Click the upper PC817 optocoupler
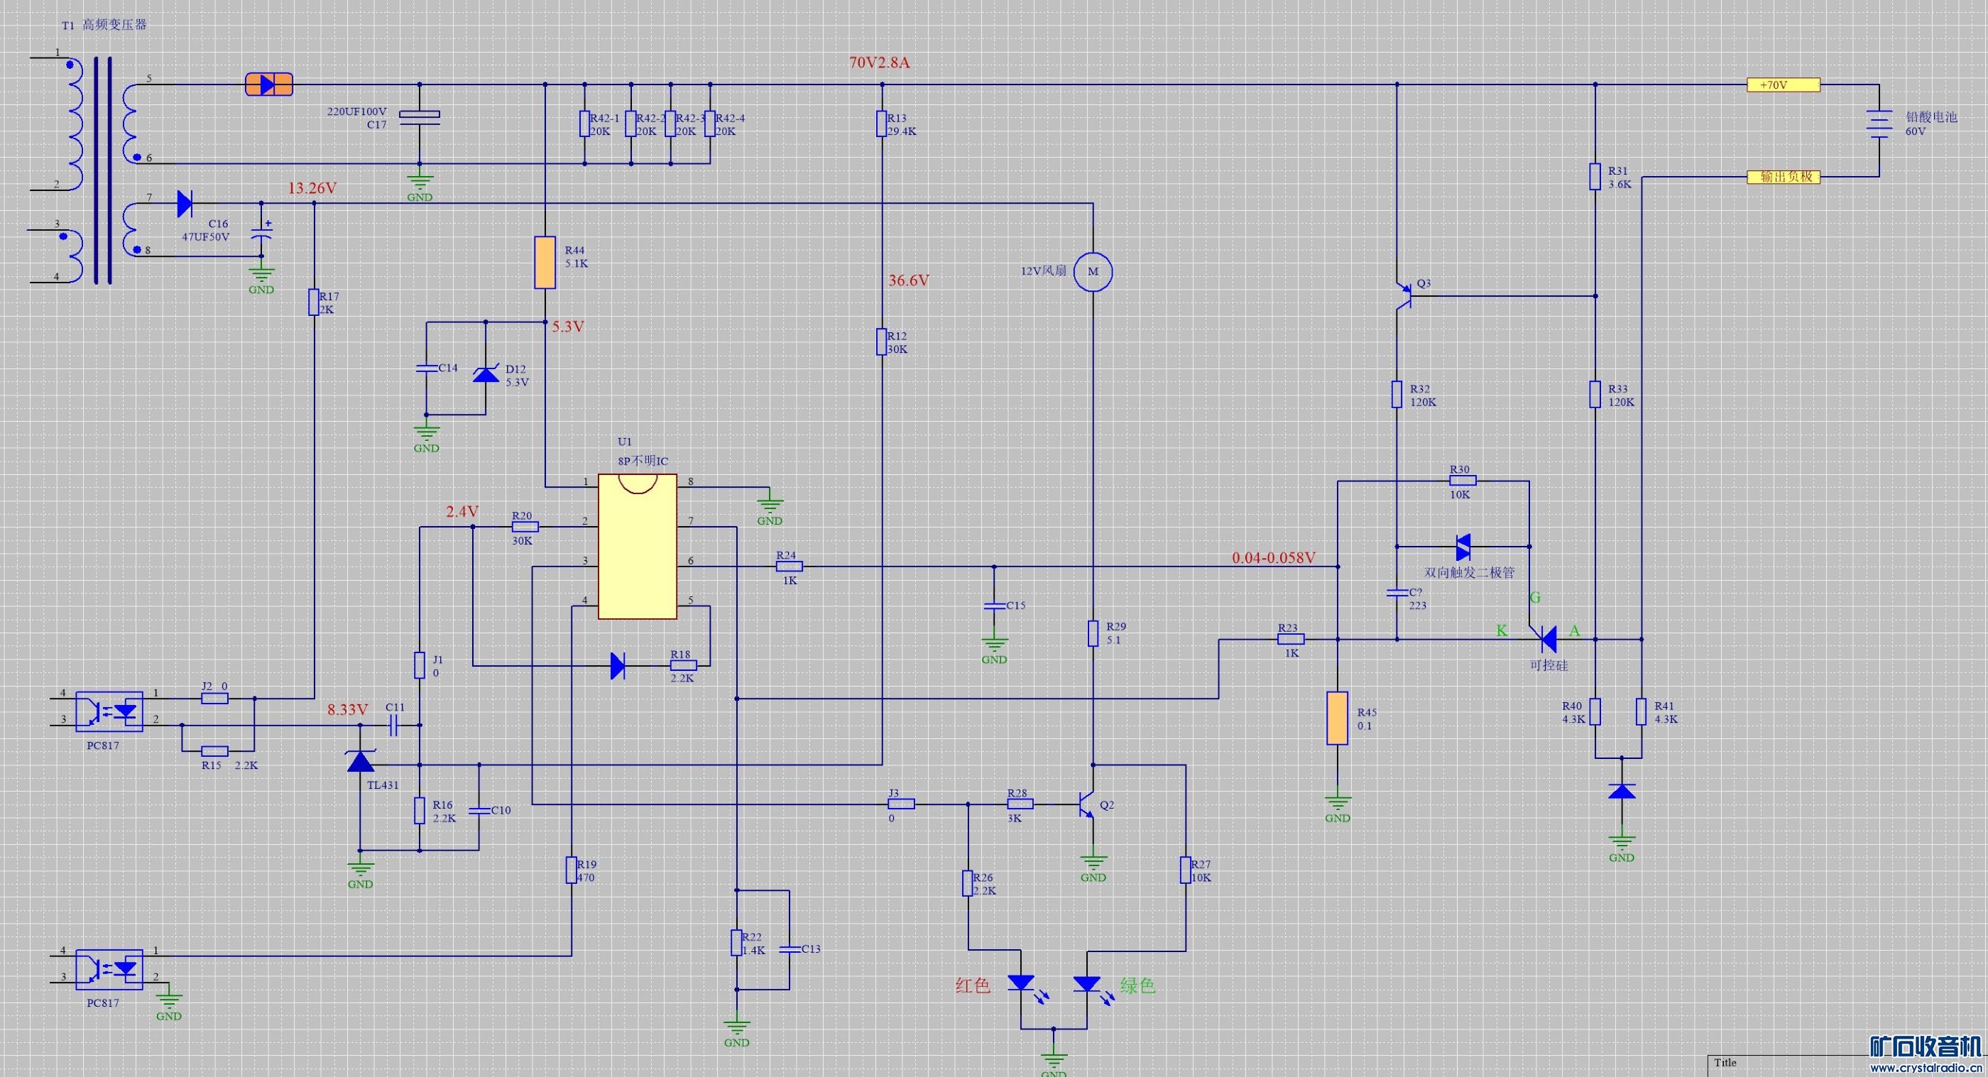Screen dimensions: 1988x1077 tap(109, 711)
